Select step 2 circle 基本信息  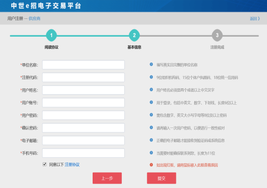pyautogui.click(x=134, y=35)
